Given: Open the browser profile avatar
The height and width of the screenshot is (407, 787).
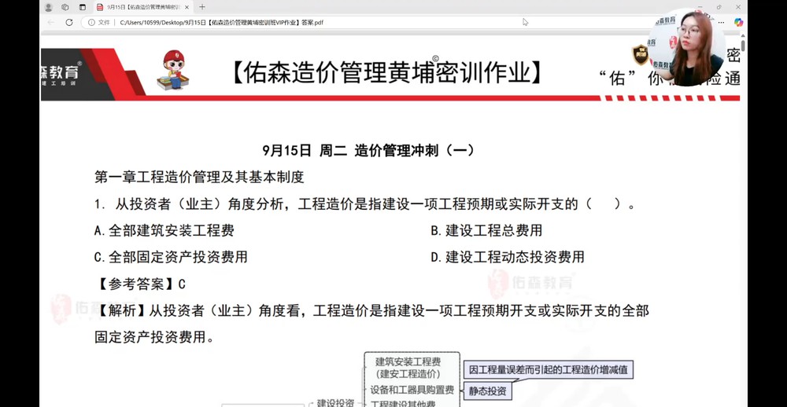Looking at the screenshot, I should [x=48, y=7].
